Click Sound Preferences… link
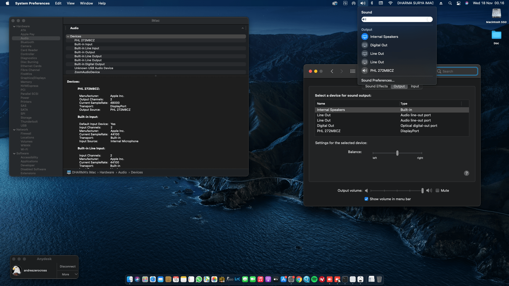This screenshot has width=509, height=286. click(x=378, y=80)
